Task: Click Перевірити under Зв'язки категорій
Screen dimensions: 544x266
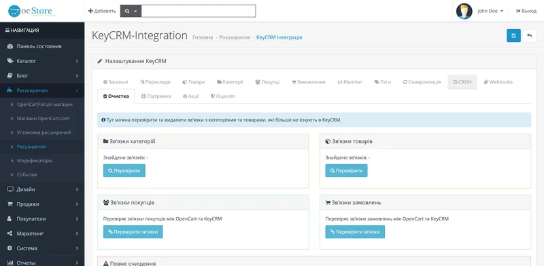Action: 124,171
